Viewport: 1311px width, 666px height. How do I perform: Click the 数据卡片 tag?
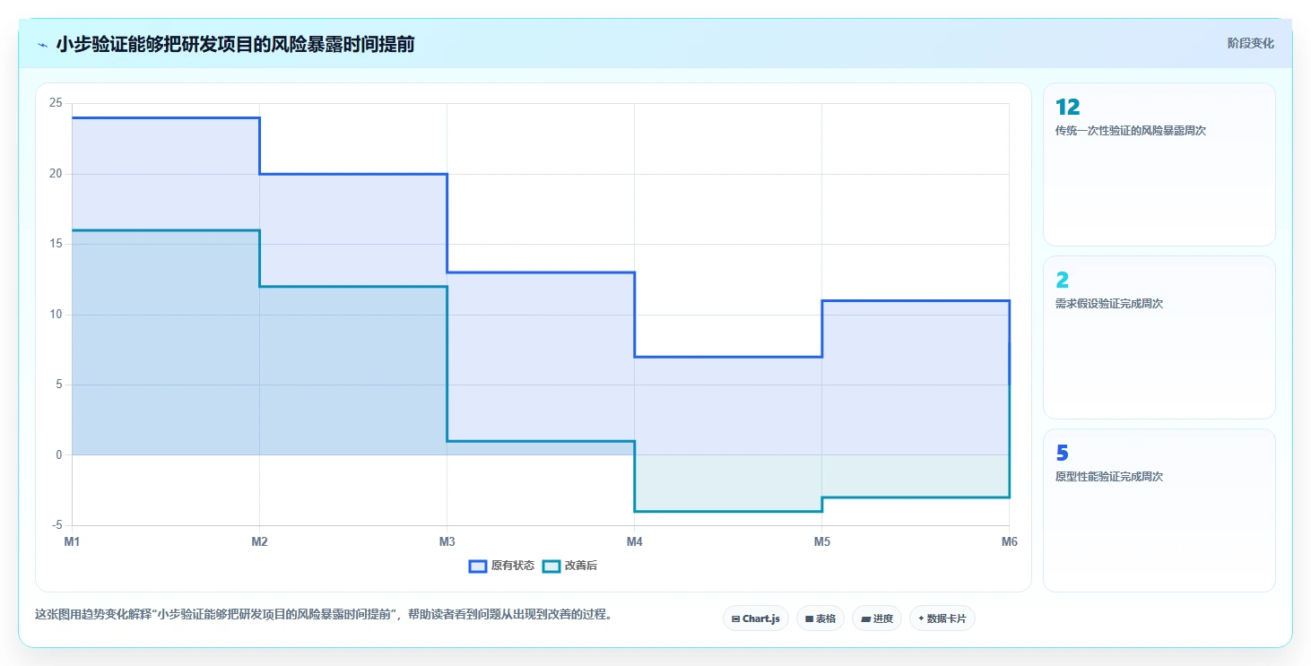point(942,618)
